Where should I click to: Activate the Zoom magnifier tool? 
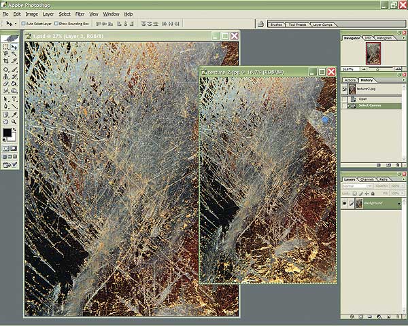tap(14, 121)
